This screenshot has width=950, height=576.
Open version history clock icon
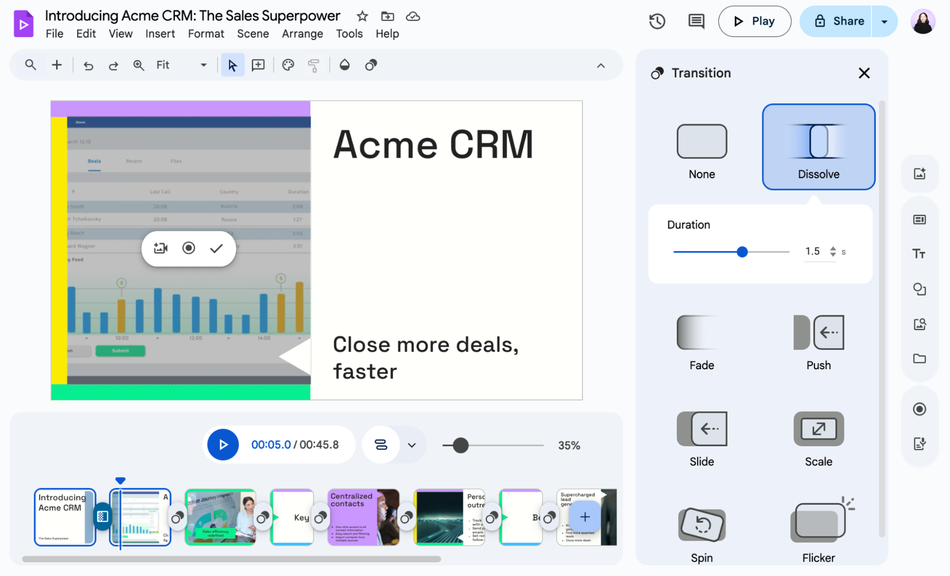(657, 21)
